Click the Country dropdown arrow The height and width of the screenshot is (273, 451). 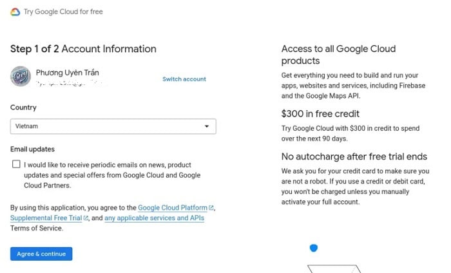(207, 126)
